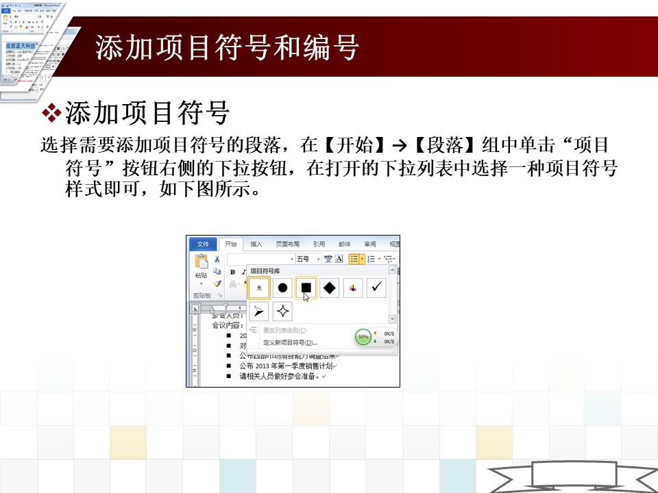658x493 pixels.
Task: Click line 公布 2013 年第一季度销售计划
Action: (287, 366)
